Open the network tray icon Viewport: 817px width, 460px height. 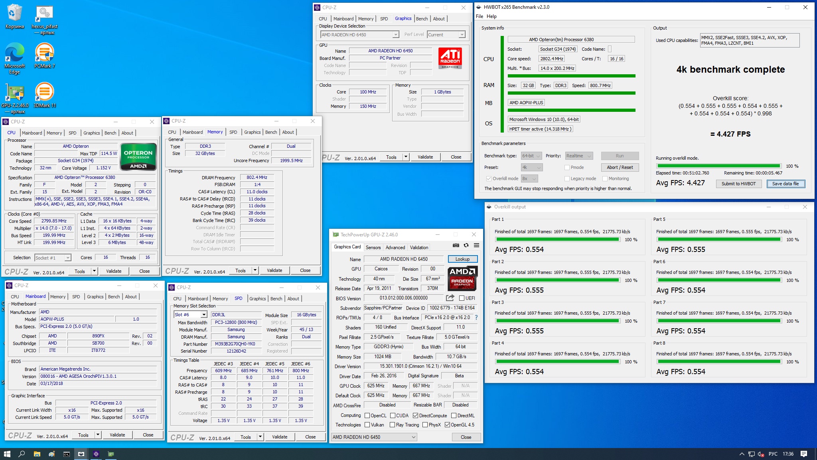pyautogui.click(x=752, y=454)
